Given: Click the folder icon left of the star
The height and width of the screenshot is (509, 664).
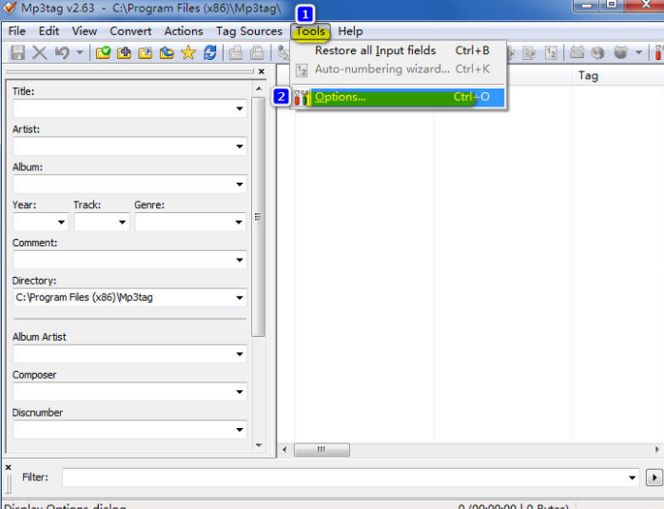Looking at the screenshot, I should 166,53.
